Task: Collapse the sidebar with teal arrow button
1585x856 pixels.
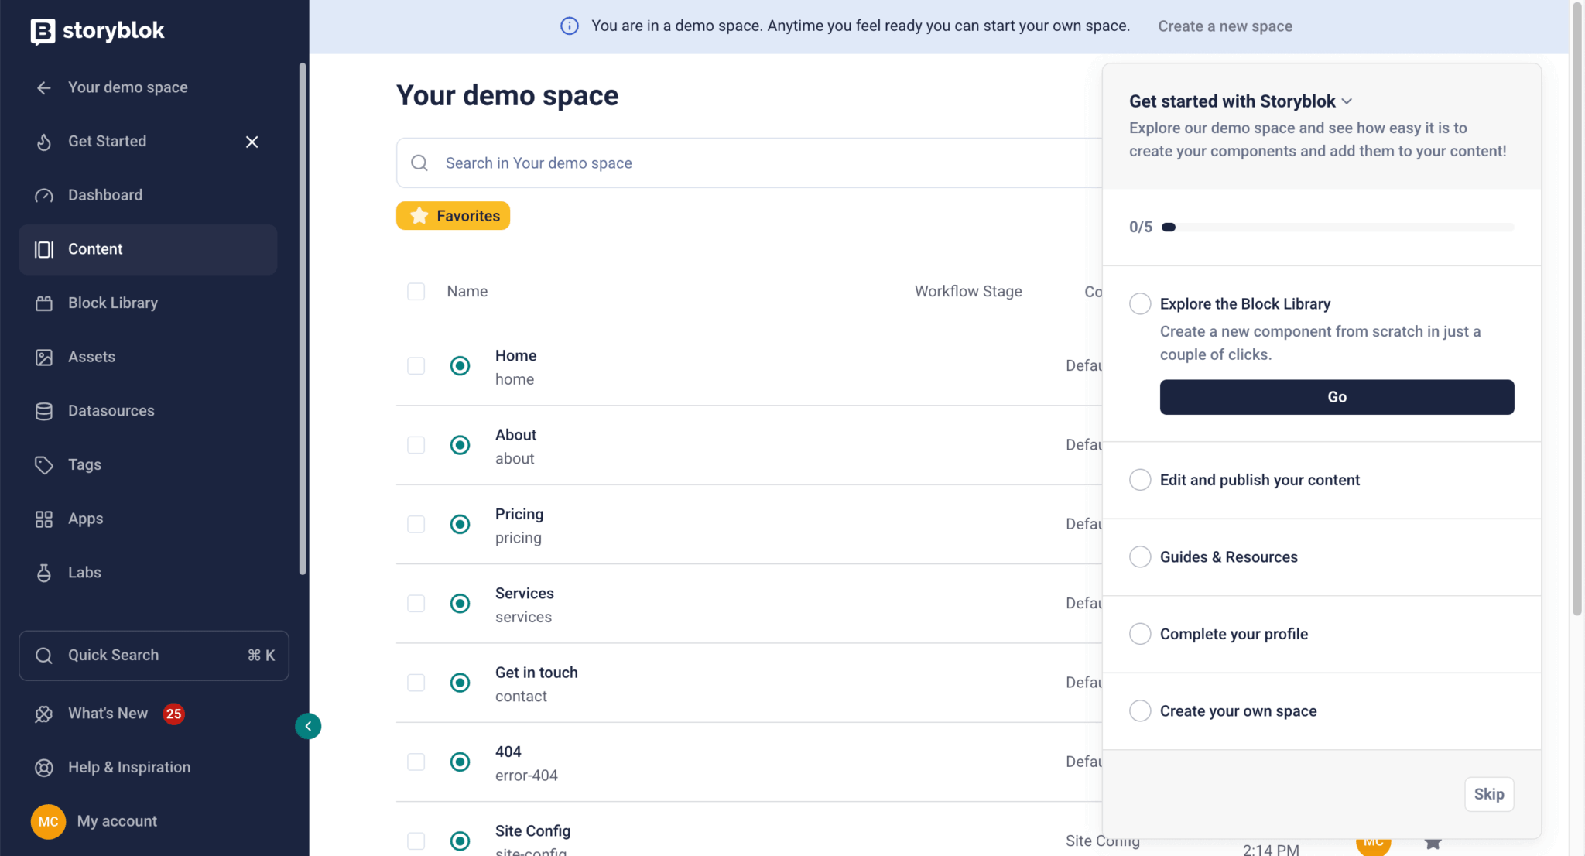Action: [308, 726]
